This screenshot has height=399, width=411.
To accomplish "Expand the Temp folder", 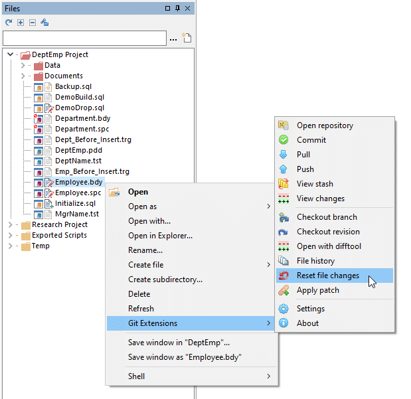I will tap(10, 246).
